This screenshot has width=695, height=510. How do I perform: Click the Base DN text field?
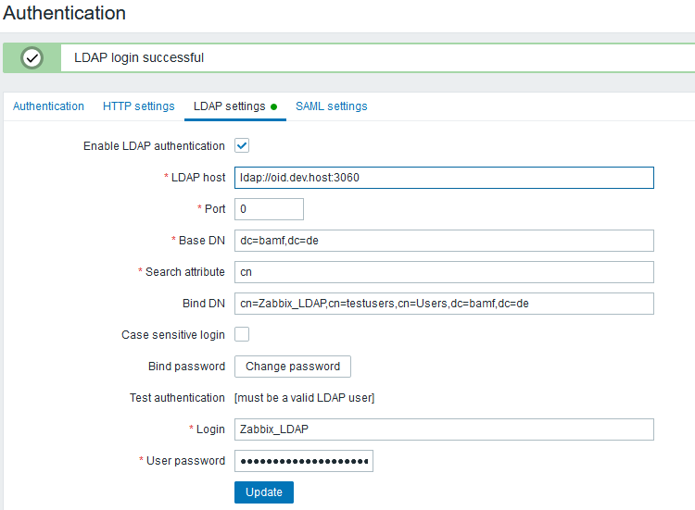[444, 241]
